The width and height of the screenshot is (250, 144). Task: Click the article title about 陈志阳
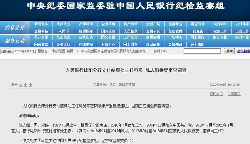126,70
